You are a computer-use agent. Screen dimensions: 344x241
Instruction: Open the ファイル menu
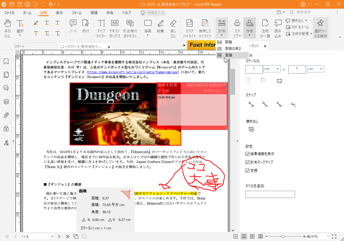pyautogui.click(x=10, y=13)
